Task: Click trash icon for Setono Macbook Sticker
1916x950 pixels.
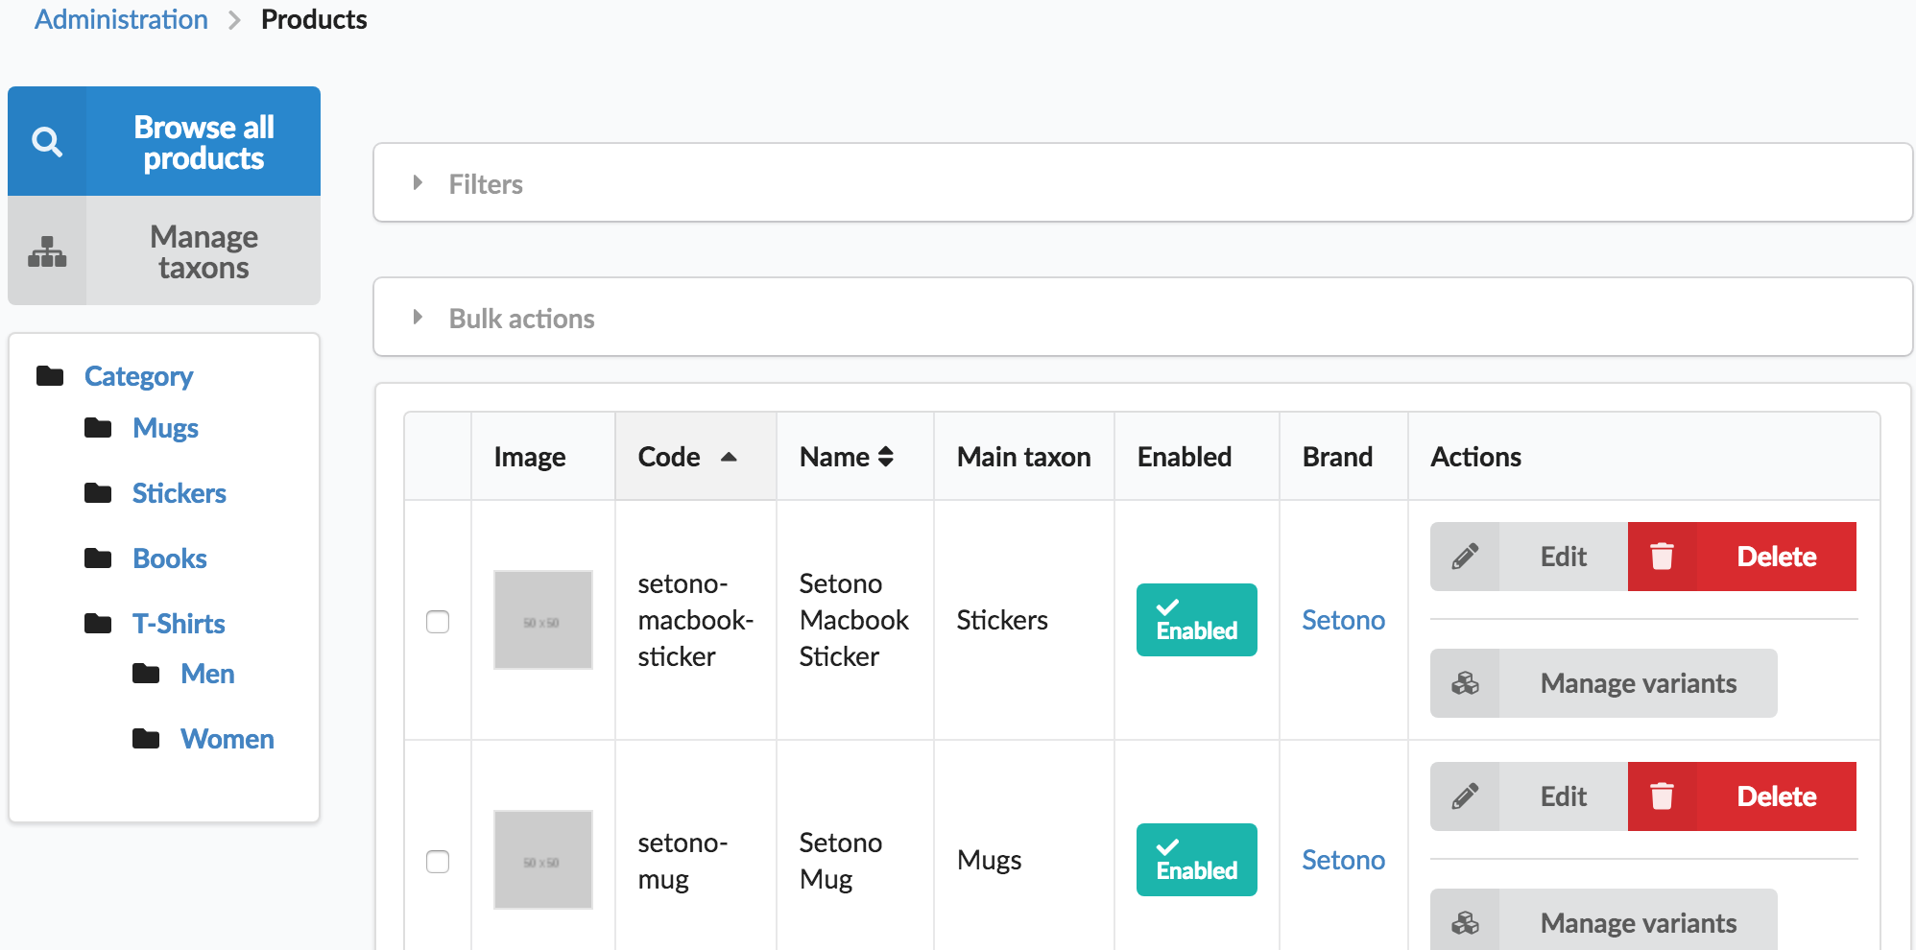Action: 1662,557
